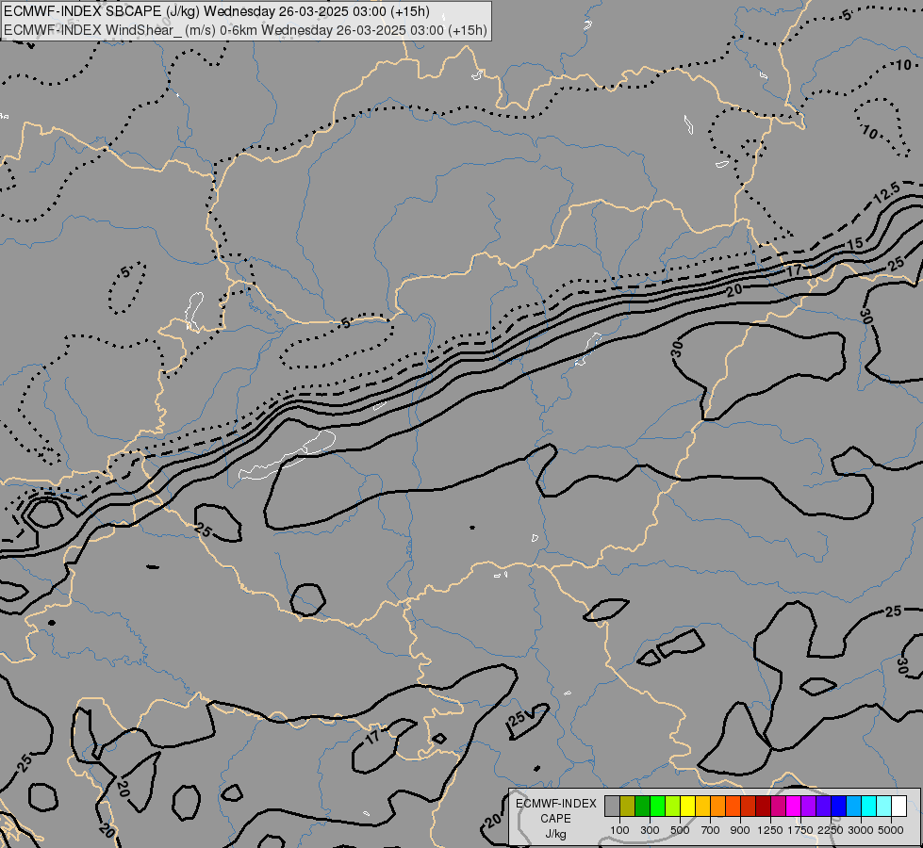Screen dimensions: 923x848
Task: Pick the purple swatch right of 1750
Action: coord(809,806)
